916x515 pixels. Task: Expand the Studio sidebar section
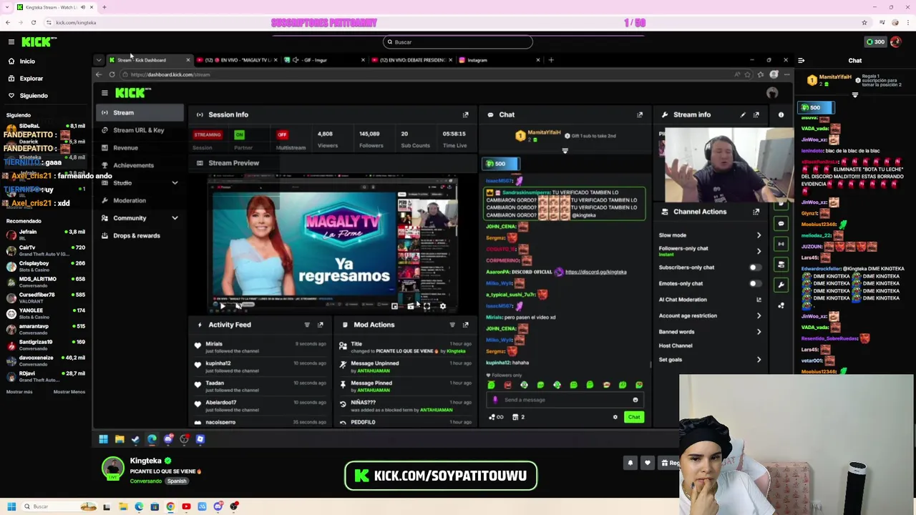coord(175,183)
